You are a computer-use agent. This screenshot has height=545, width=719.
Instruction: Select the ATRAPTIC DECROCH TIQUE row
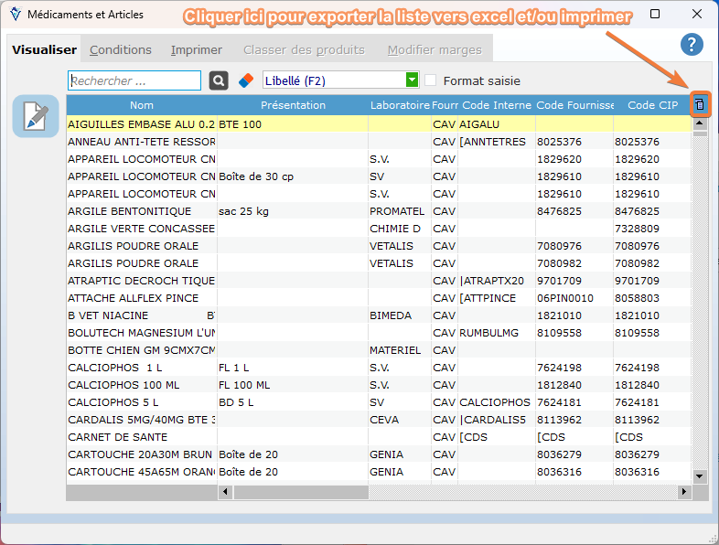tap(379, 281)
